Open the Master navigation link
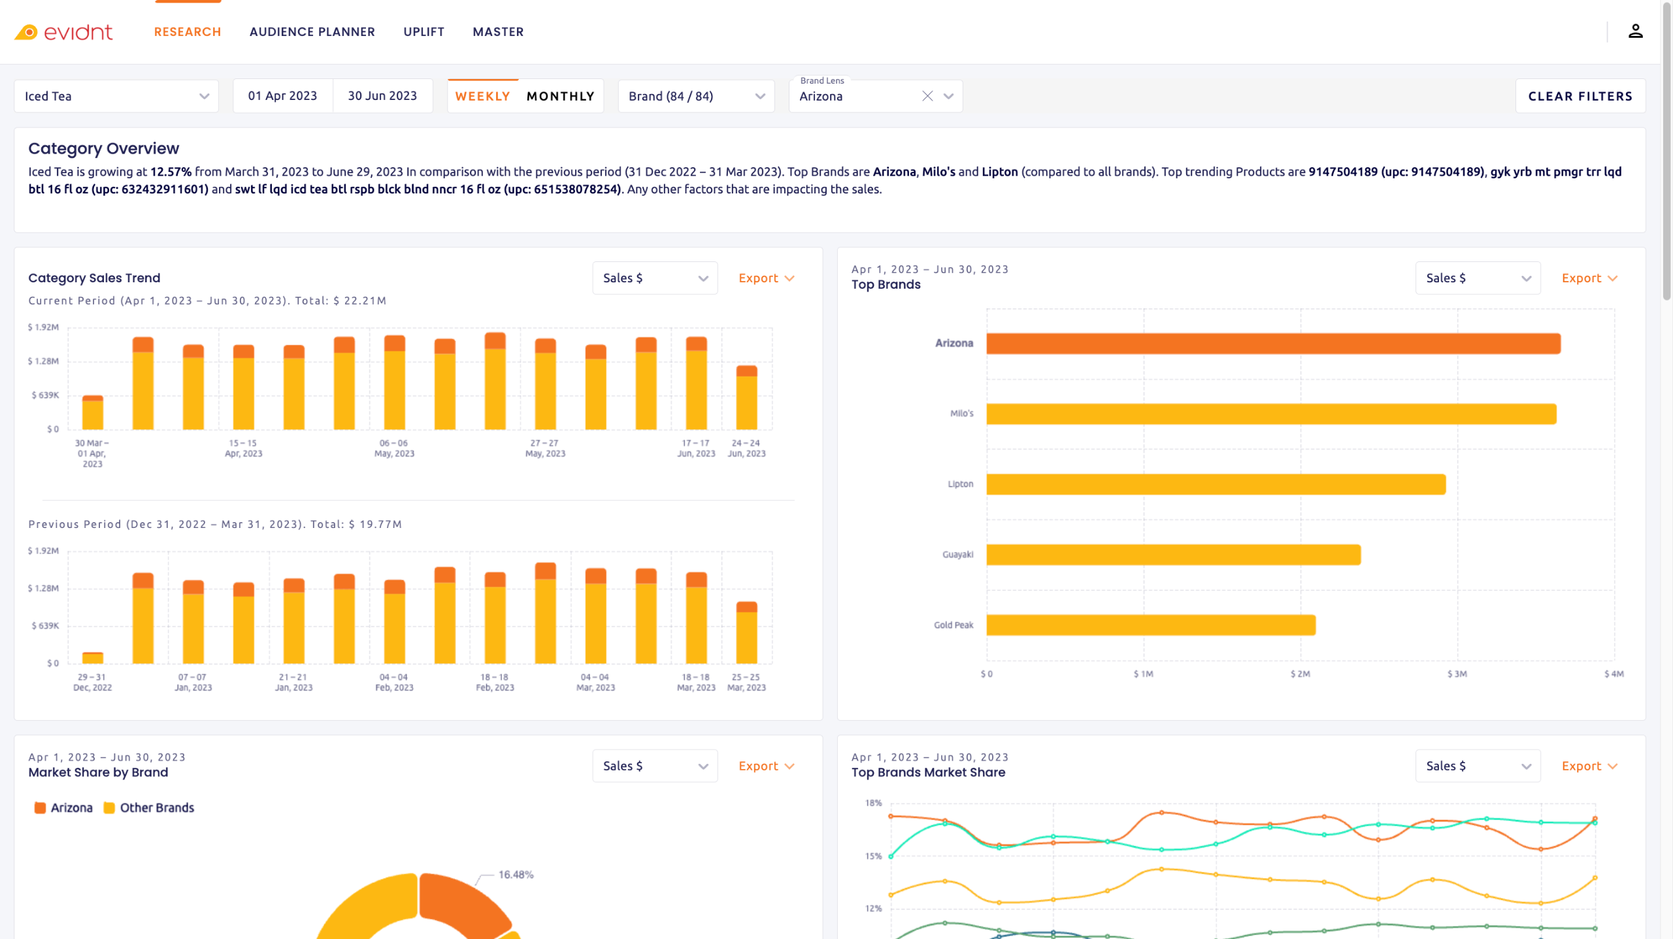Screen dimensions: 1673x939 tap(498, 32)
